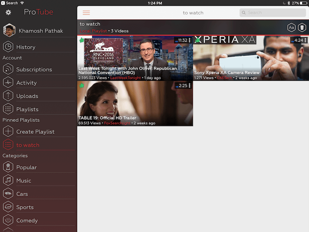This screenshot has width=309, height=232.
Task: Browse the Music category
Action: coord(23,181)
